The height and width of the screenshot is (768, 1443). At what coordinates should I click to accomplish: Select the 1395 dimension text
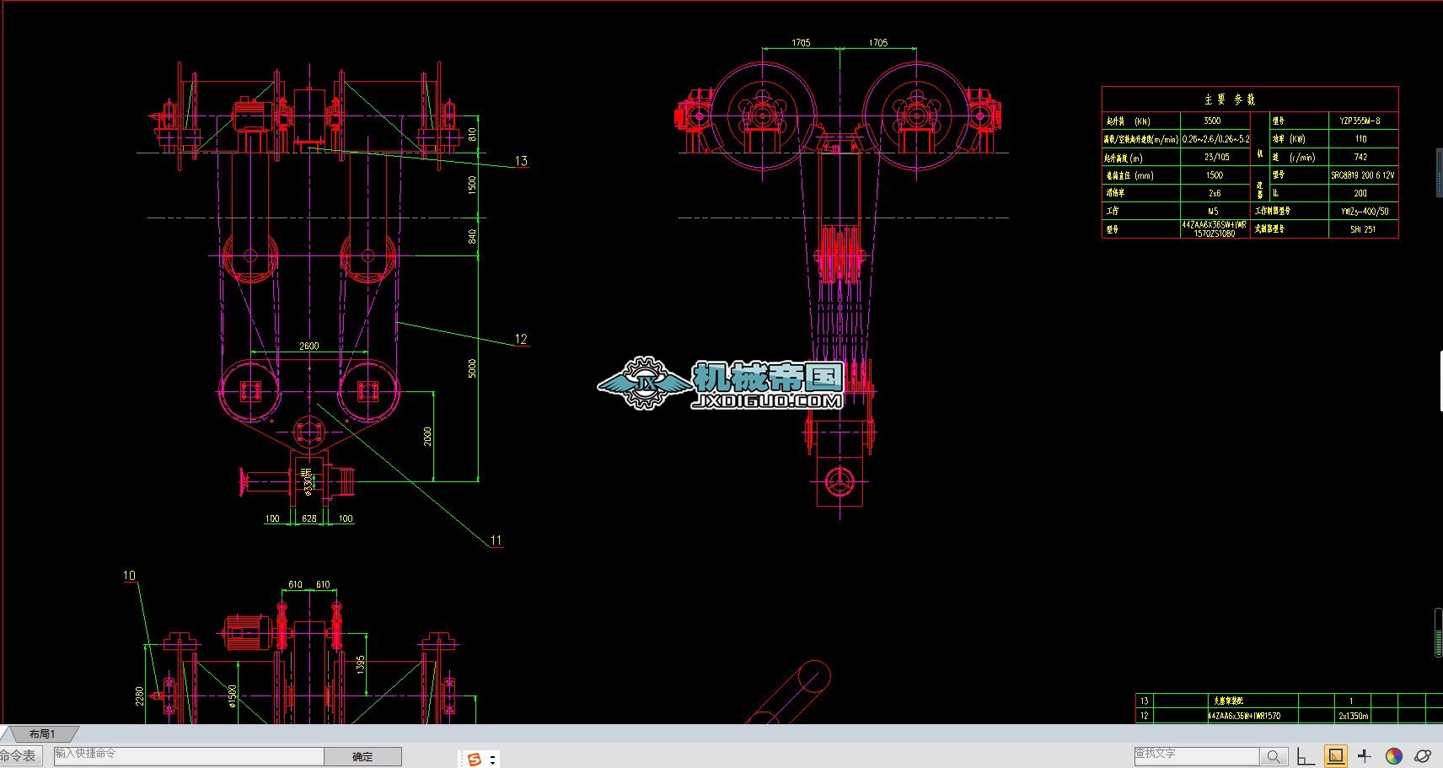coord(361,664)
